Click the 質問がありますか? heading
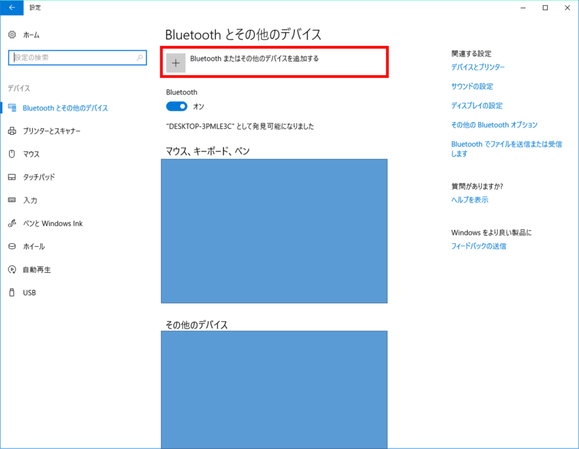The width and height of the screenshot is (579, 449). (x=477, y=186)
